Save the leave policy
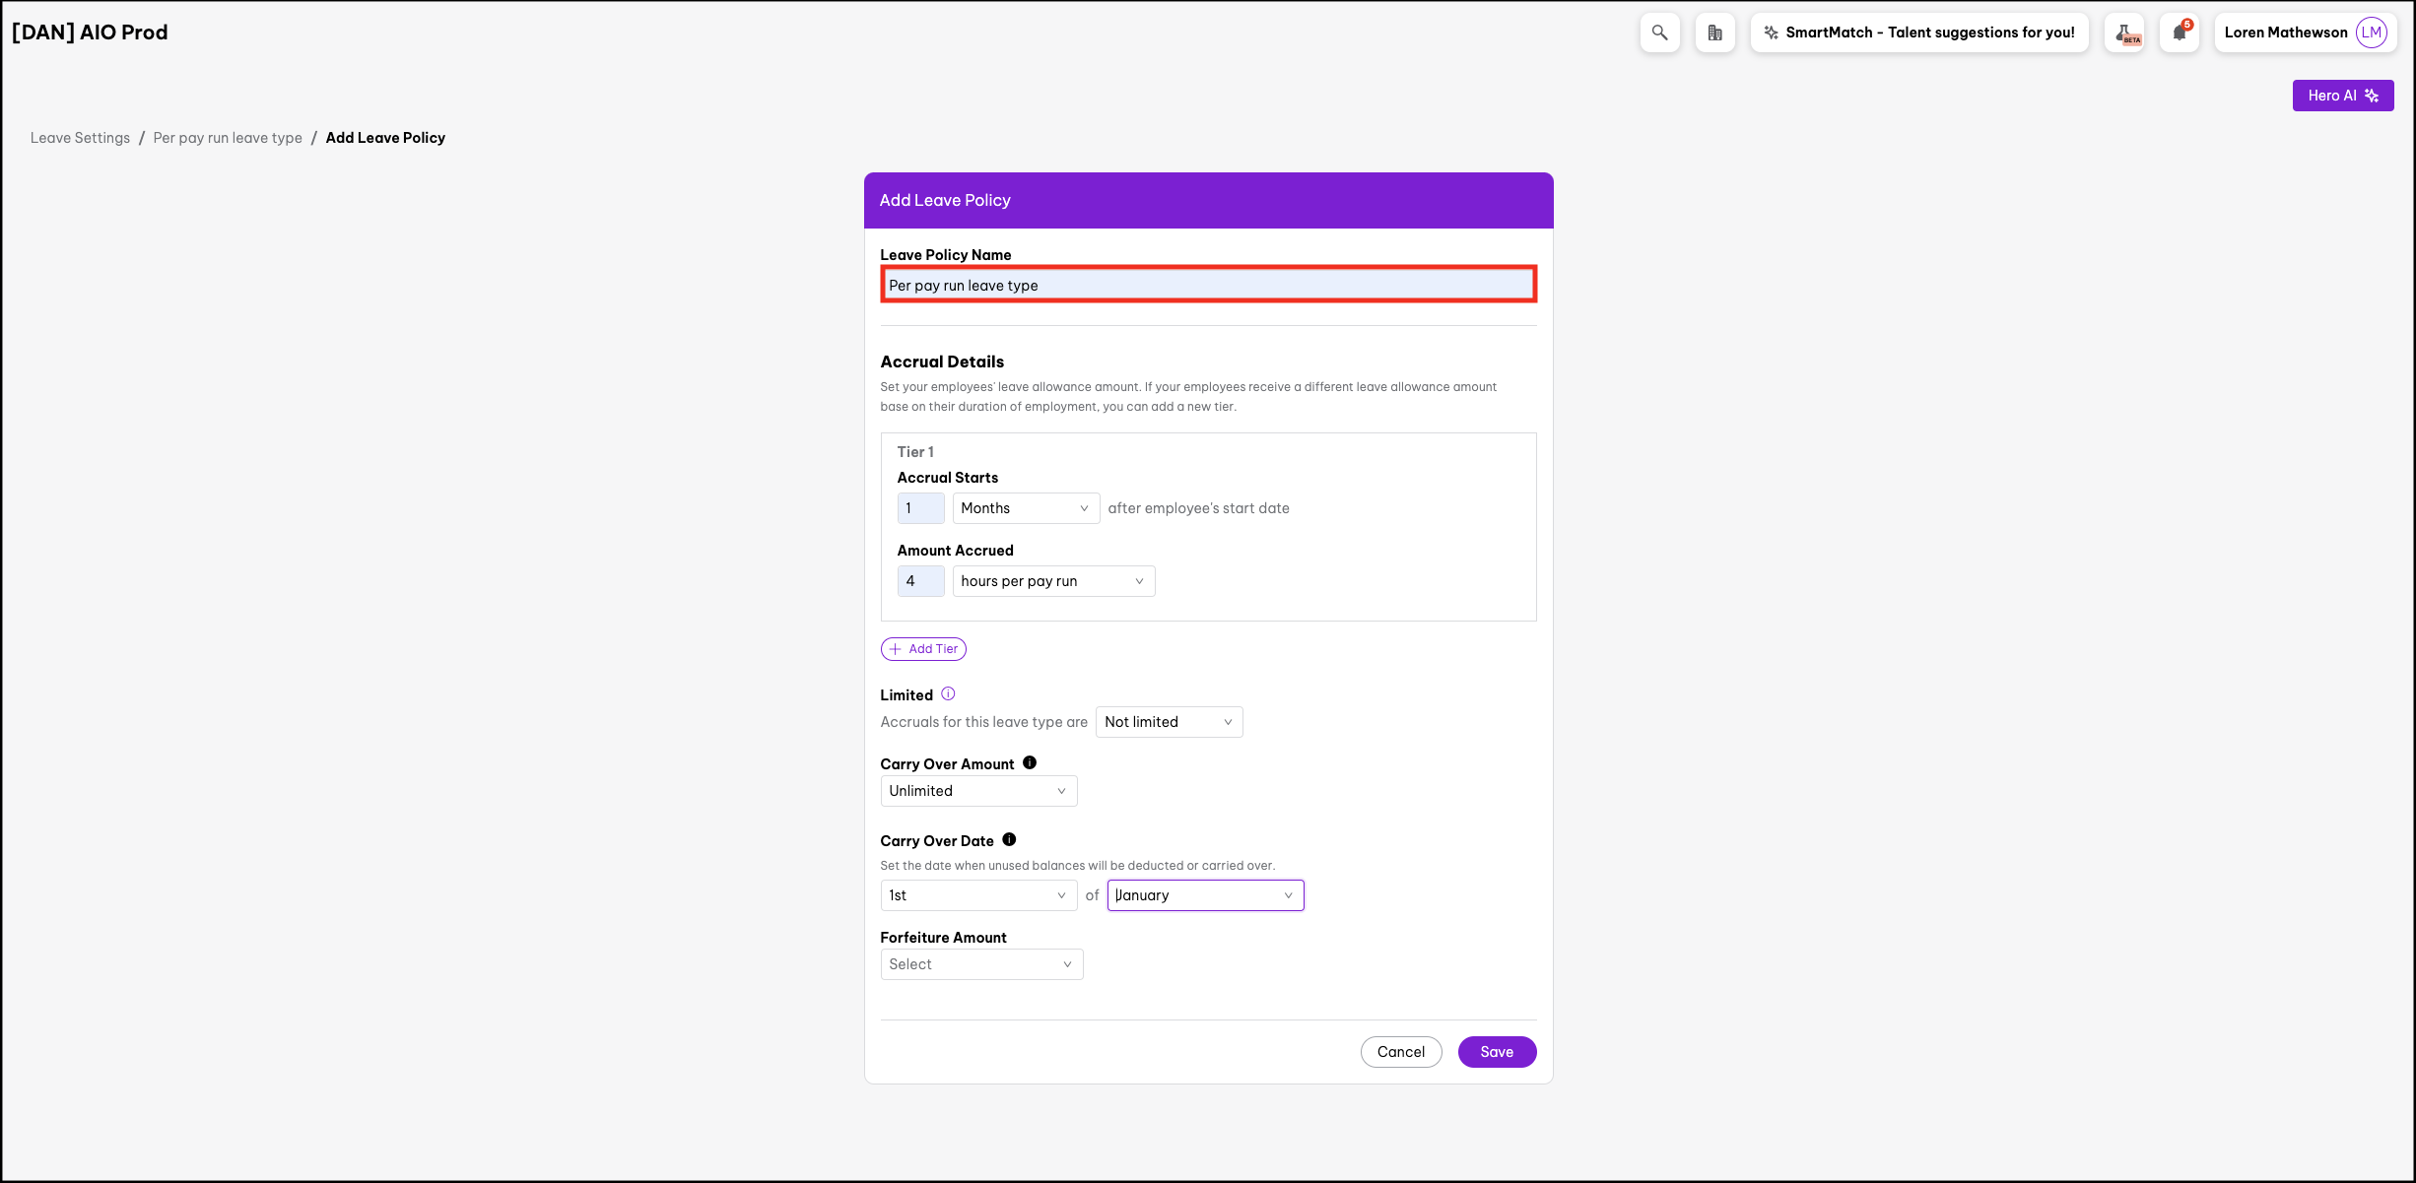 [x=1496, y=1052]
